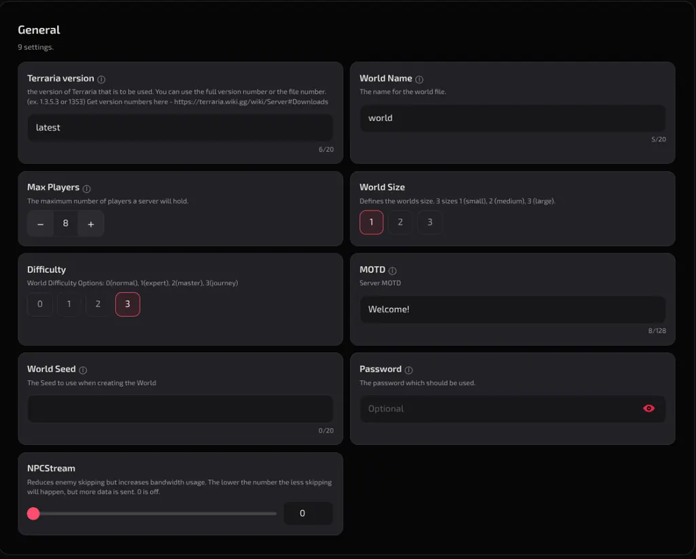Click the Terraria version field containing latest
Viewport: 696px width, 559px height.
click(180, 128)
